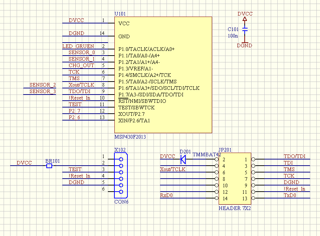The image size is (320, 236).
Task: Click the TCK label at U101 pin 6
Action: coord(74,72)
